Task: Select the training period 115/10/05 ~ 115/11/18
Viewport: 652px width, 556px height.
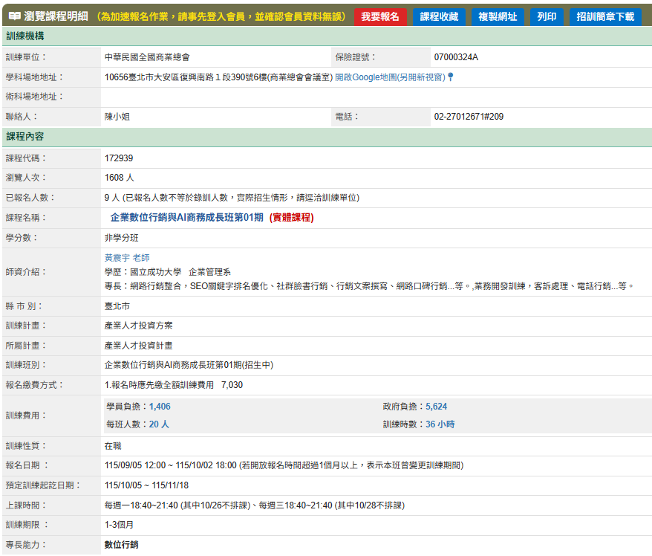Action: pos(146,485)
